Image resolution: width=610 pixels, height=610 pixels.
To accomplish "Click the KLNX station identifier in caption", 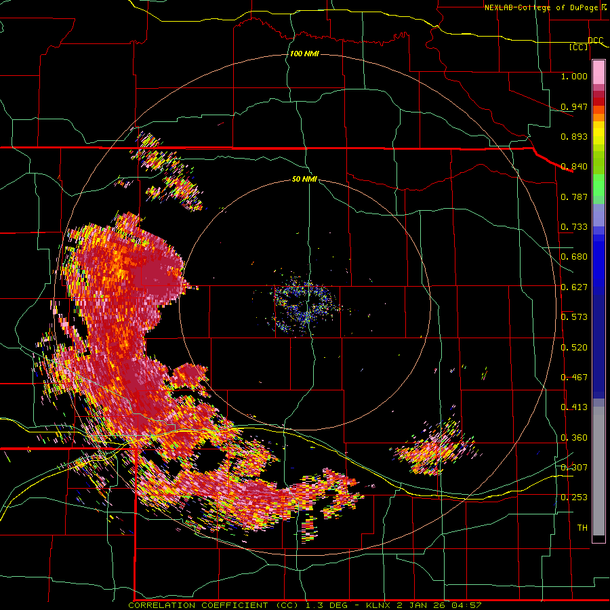I will click(x=379, y=605).
